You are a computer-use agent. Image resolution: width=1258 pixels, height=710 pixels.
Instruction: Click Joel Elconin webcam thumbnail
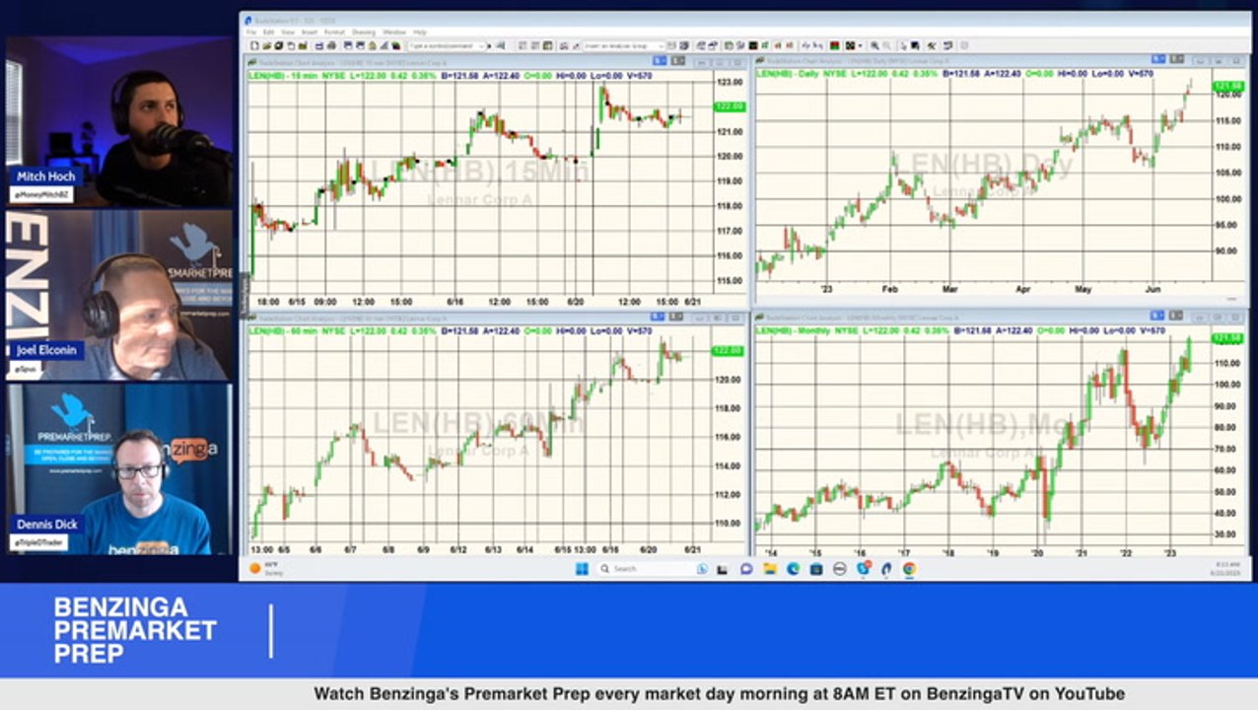tap(120, 295)
